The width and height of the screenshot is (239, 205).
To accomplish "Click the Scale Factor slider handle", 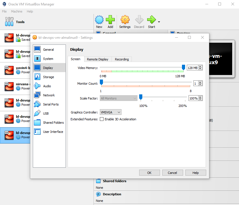I will click(x=141, y=97).
